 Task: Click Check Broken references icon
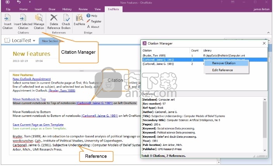(x=66, y=22)
